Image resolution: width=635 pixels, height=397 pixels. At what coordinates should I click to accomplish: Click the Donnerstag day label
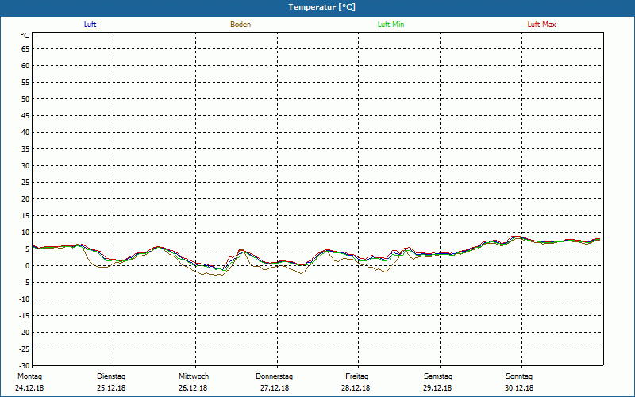point(274,376)
